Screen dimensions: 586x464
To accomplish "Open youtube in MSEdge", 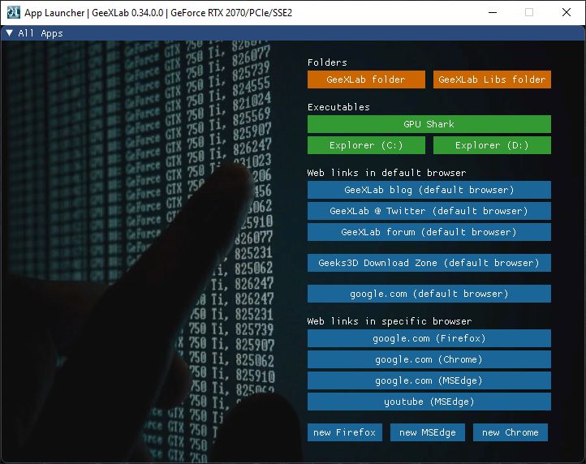I will [x=429, y=402].
